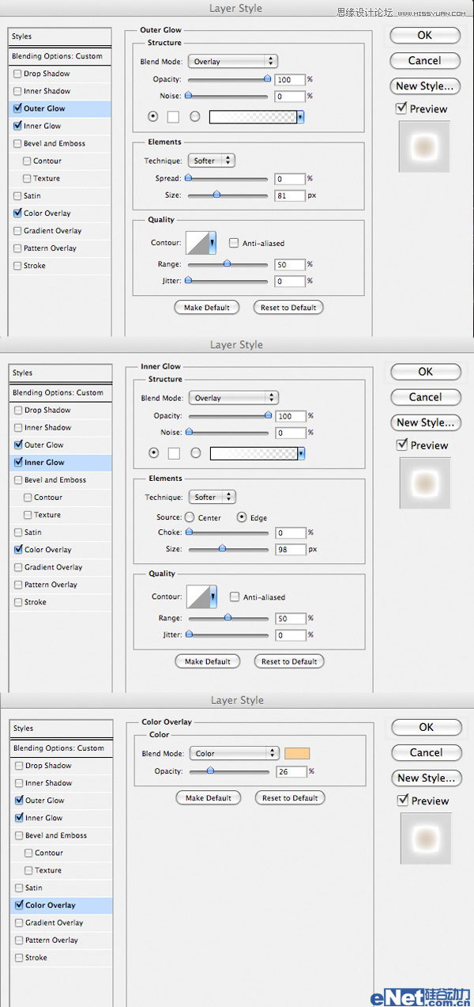Open Technique Softer dropdown in Inner Glow dialog

click(213, 497)
